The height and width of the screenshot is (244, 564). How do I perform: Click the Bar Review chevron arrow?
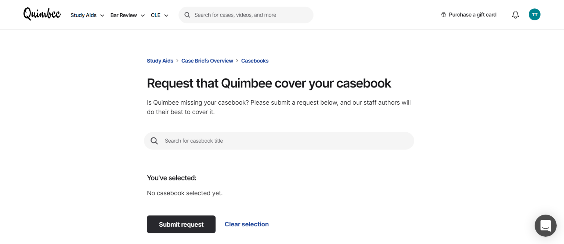point(142,15)
